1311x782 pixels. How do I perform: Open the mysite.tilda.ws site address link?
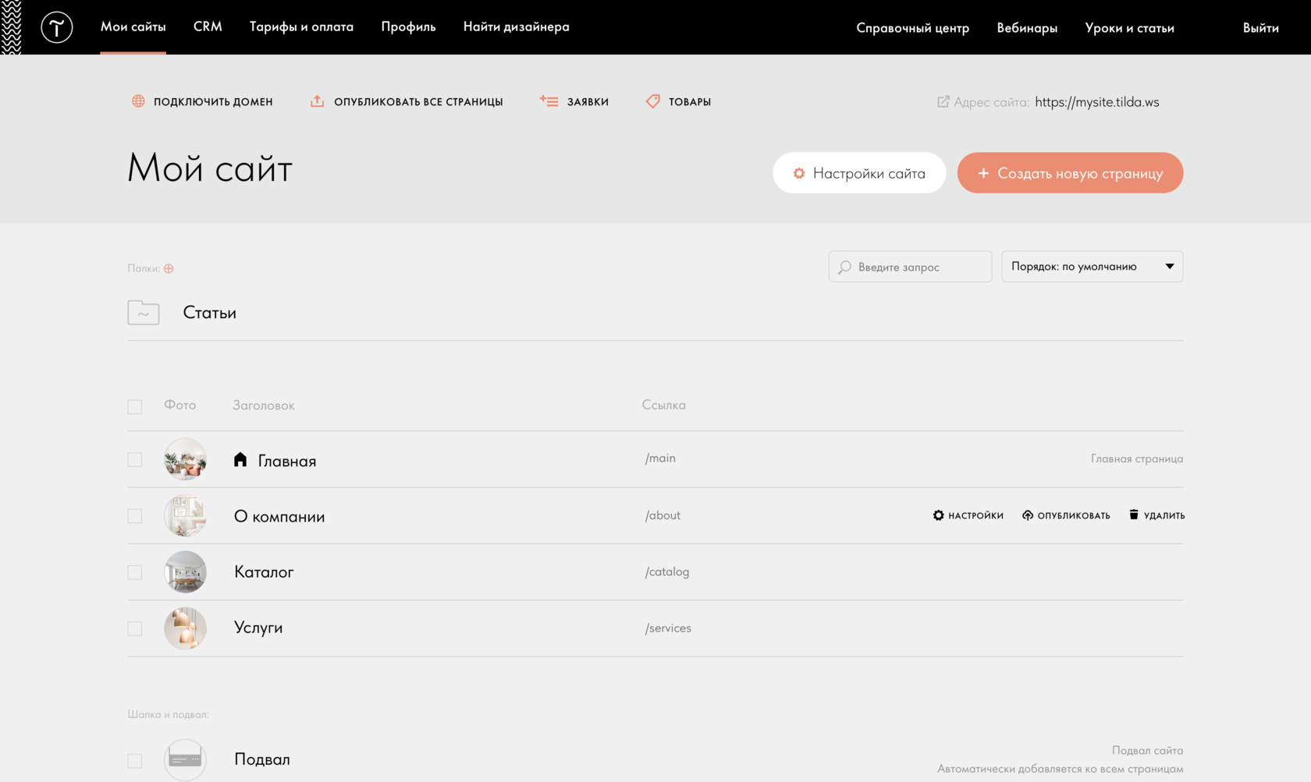pos(1096,102)
